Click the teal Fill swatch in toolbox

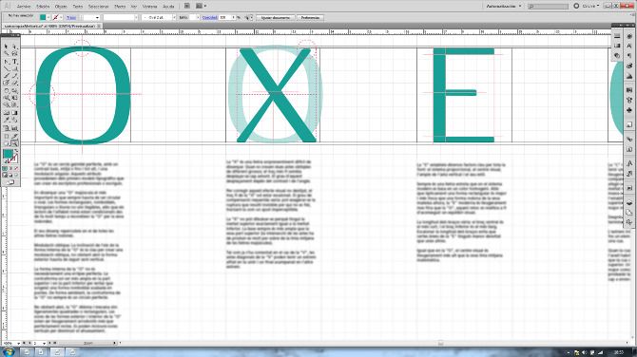point(9,154)
